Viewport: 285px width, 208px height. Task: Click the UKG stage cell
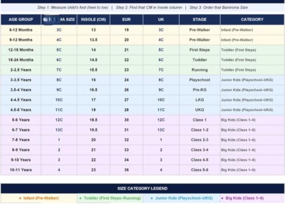click(199, 110)
